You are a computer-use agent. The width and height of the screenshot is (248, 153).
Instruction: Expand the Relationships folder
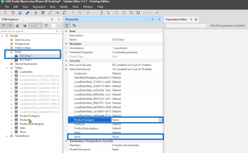coord(7,48)
